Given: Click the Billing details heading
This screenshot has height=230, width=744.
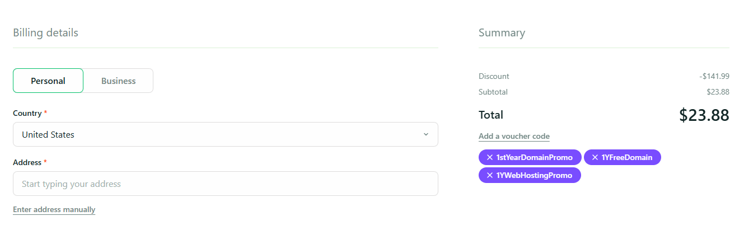Looking at the screenshot, I should (45, 32).
